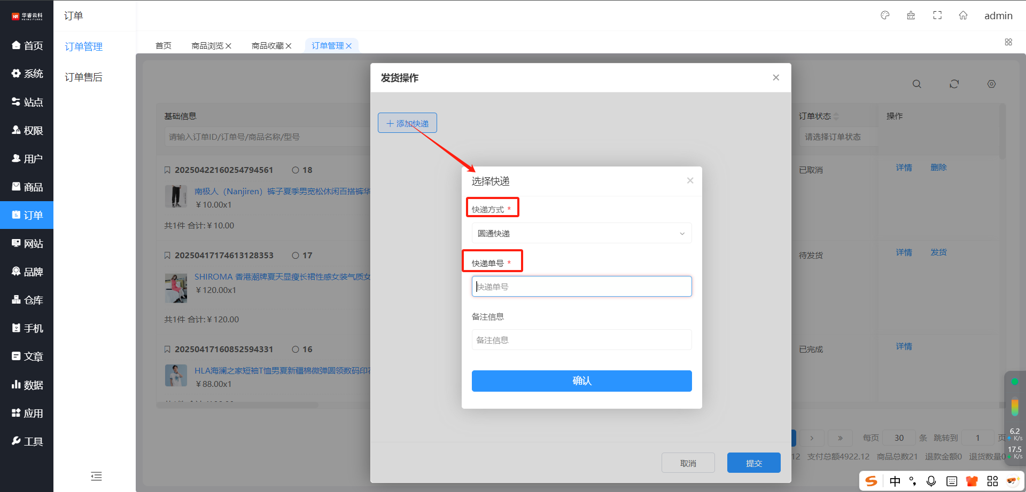Collapse the sidebar menu icon
The height and width of the screenshot is (492, 1026).
coord(96,476)
